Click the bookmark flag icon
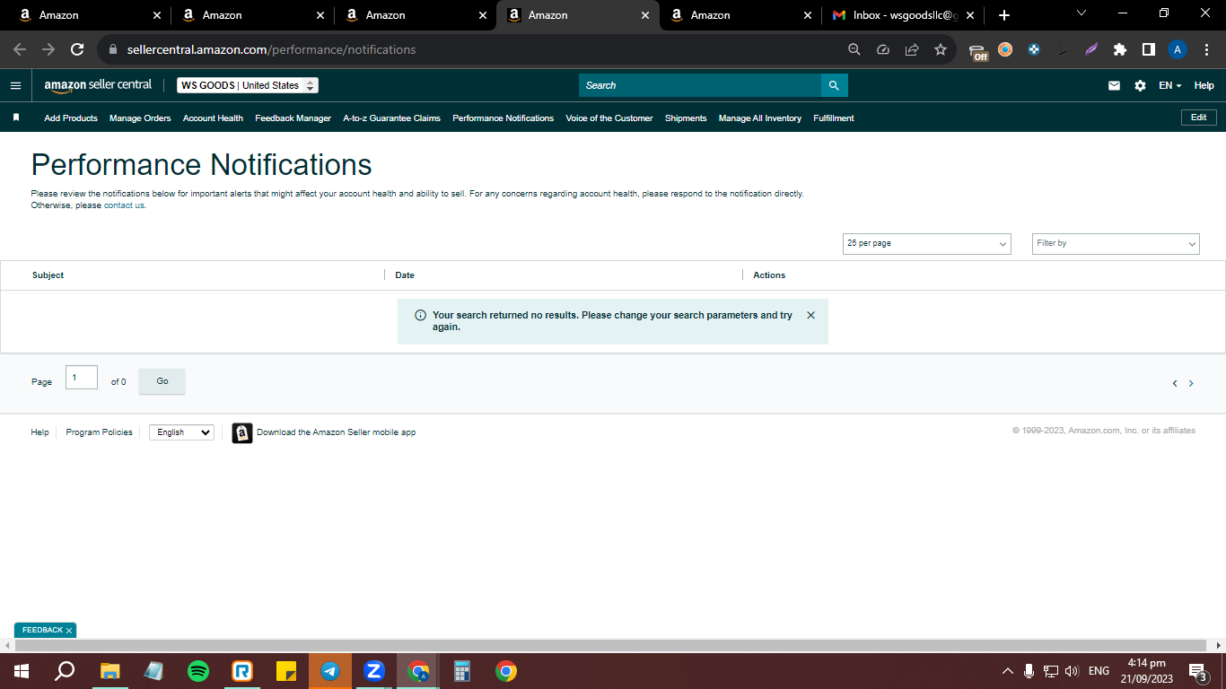This screenshot has width=1226, height=689. click(x=16, y=118)
